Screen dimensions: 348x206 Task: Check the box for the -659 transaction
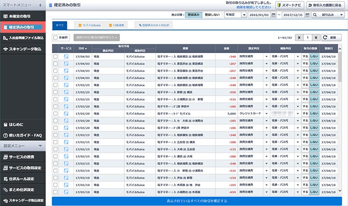tap(55, 192)
